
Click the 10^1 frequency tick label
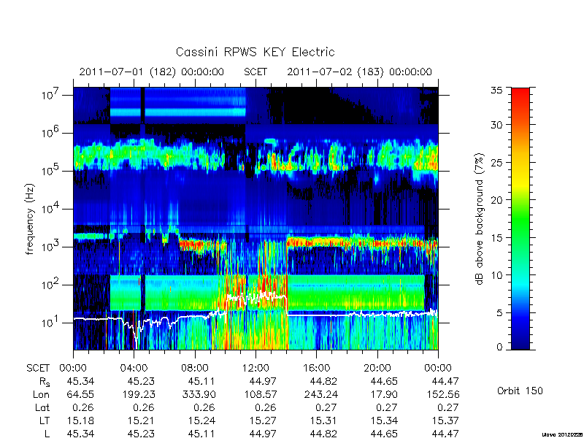51,322
